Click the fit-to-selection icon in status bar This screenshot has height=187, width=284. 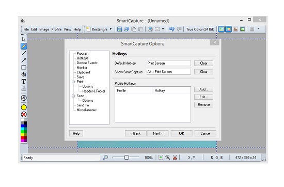click(x=161, y=157)
